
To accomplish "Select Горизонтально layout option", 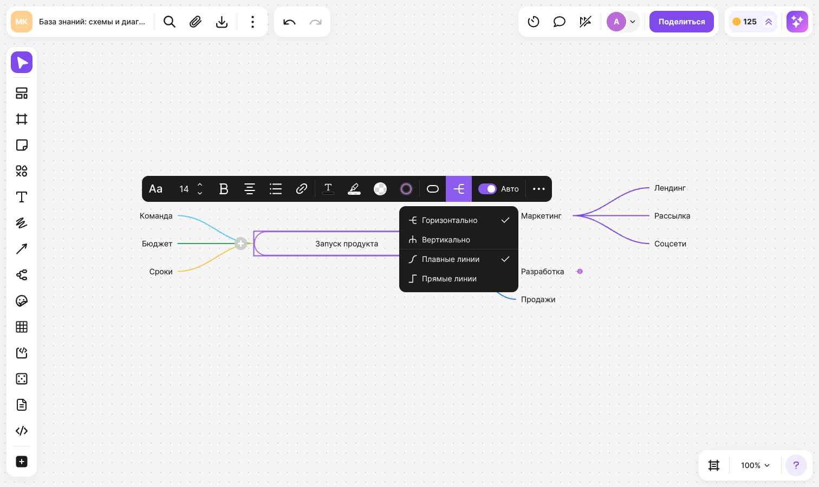I will point(459,220).
